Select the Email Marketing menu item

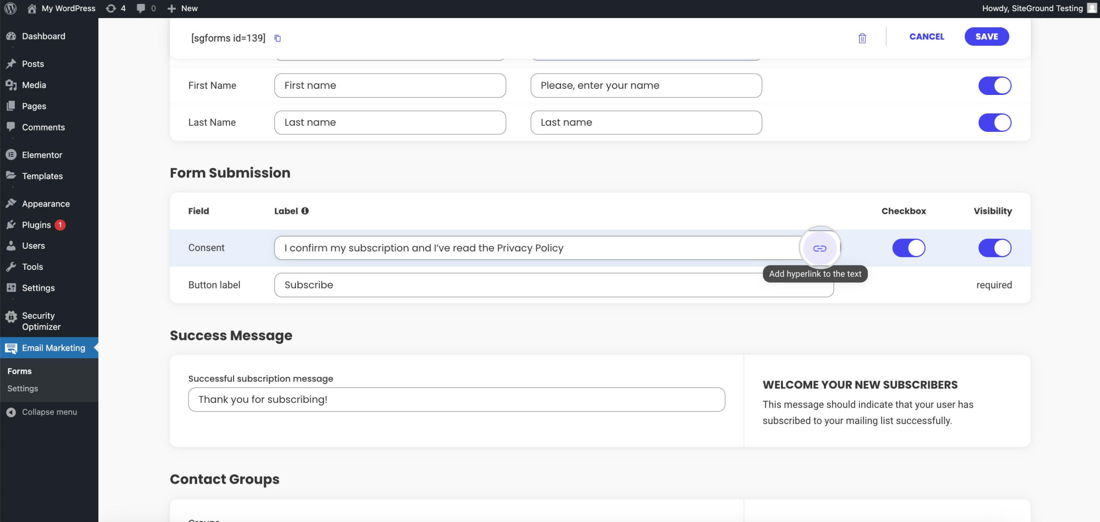coord(53,347)
